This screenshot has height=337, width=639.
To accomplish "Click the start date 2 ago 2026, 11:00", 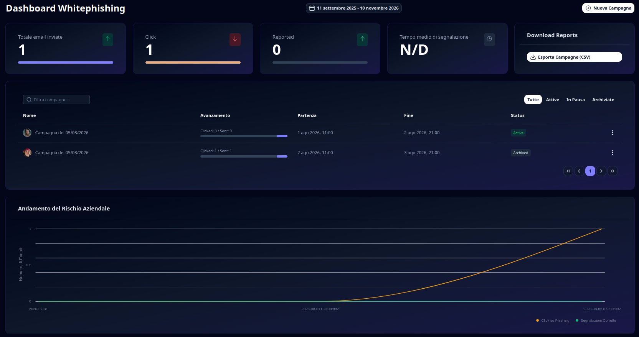I will click(x=315, y=153).
